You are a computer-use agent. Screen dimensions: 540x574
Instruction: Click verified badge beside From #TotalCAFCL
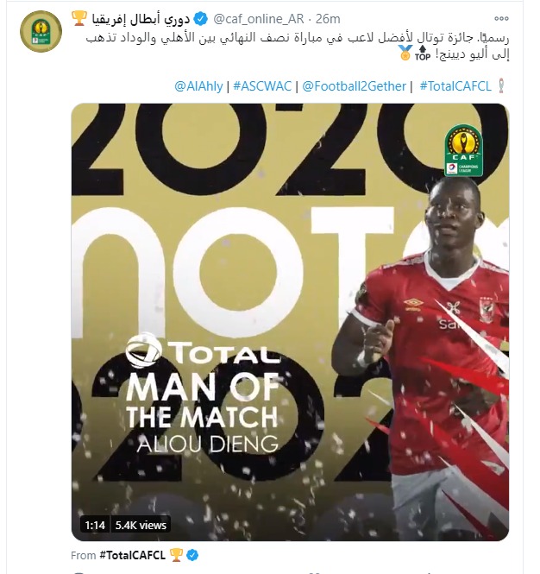(193, 555)
